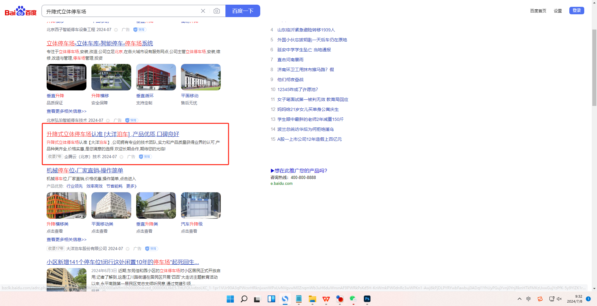Click the 垂直升降类 link
The width and height of the screenshot is (597, 306).
[x=147, y=224]
